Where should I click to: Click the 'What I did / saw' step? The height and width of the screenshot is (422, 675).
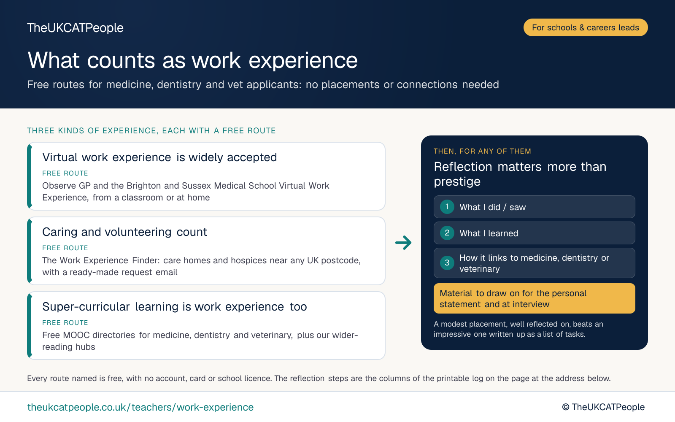pos(535,207)
